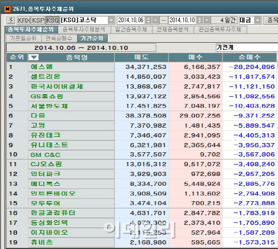Select stock 다음

[x=38, y=116]
